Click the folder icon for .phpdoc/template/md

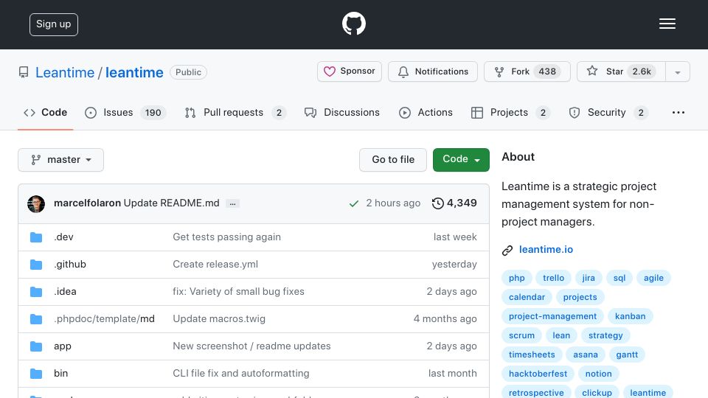click(x=36, y=319)
